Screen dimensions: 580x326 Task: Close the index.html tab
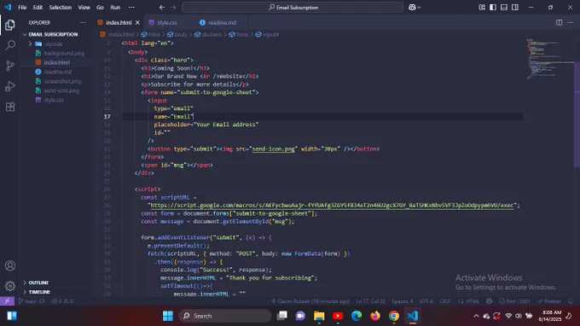137,22
